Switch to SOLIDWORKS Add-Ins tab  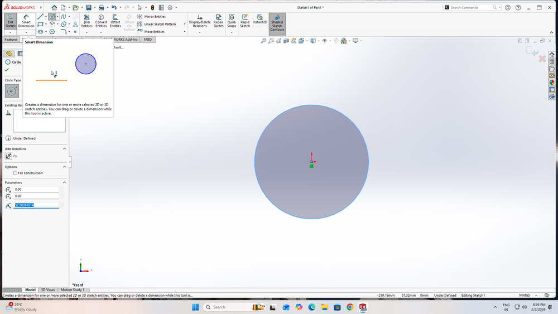point(126,40)
